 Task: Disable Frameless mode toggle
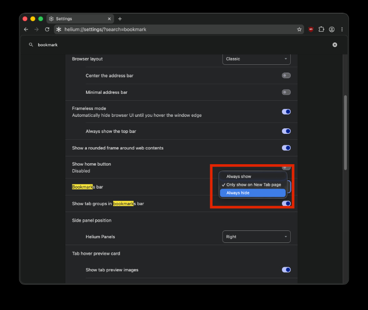coord(286,112)
